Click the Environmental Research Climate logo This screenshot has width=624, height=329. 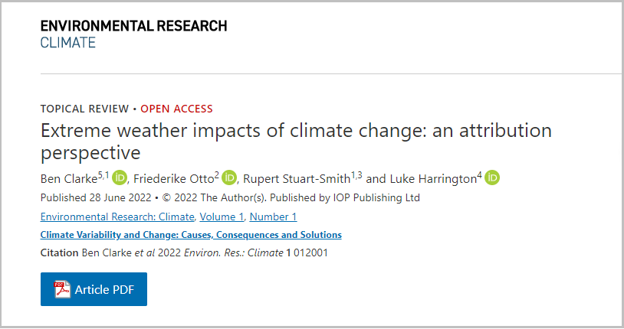pyautogui.click(x=133, y=34)
